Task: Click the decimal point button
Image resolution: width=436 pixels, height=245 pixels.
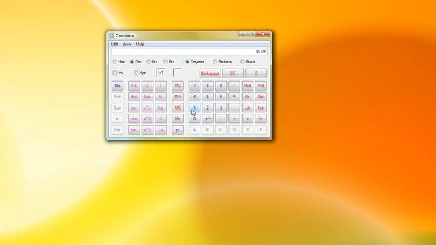Action: click(221, 119)
